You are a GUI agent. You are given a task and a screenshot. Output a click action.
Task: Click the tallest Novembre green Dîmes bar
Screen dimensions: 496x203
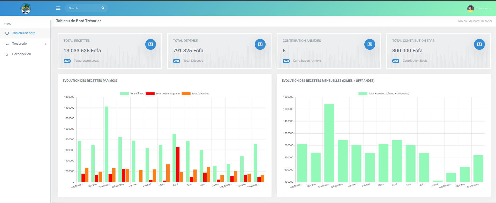click(x=107, y=144)
